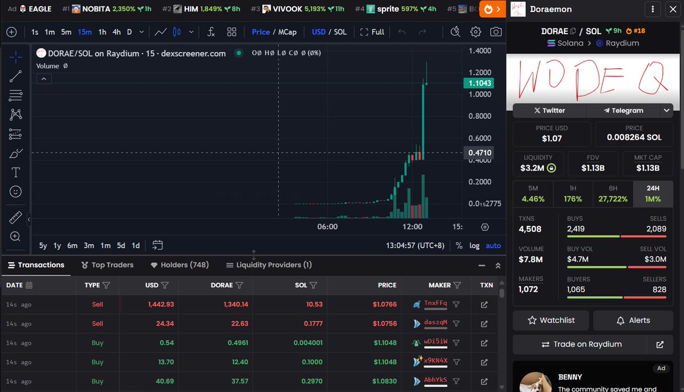
Task: Switch chart between Price and MCap
Action: 274,32
